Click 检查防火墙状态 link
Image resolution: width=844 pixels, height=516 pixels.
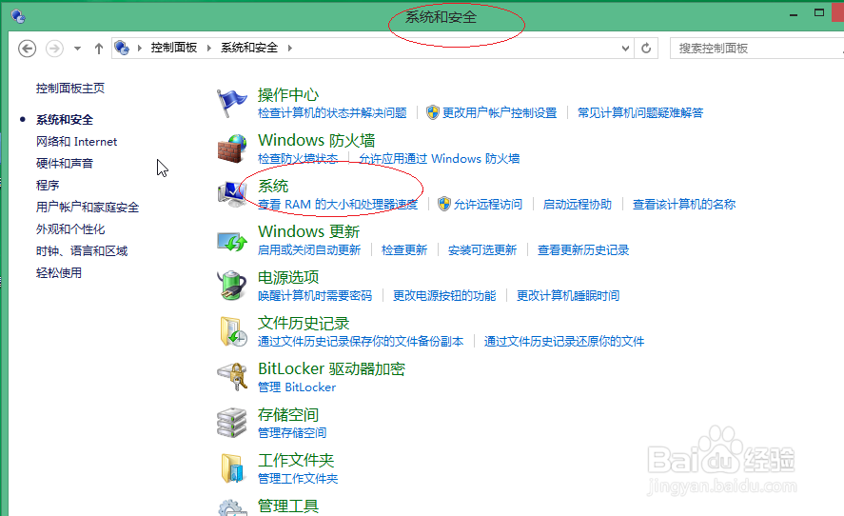(298, 158)
